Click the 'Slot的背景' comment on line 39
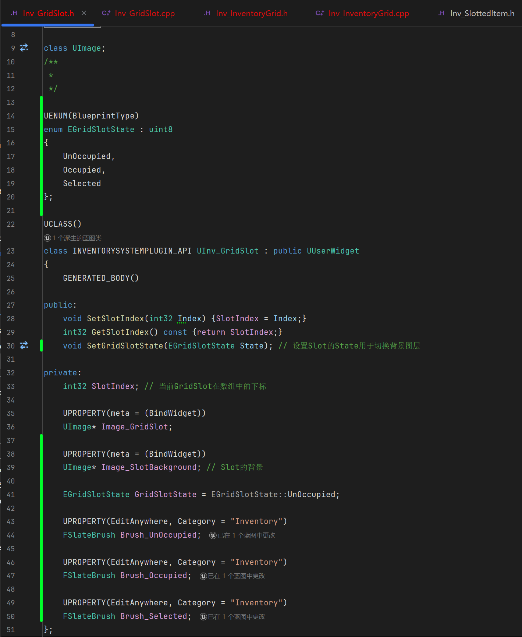The height and width of the screenshot is (637, 522). tap(235, 467)
